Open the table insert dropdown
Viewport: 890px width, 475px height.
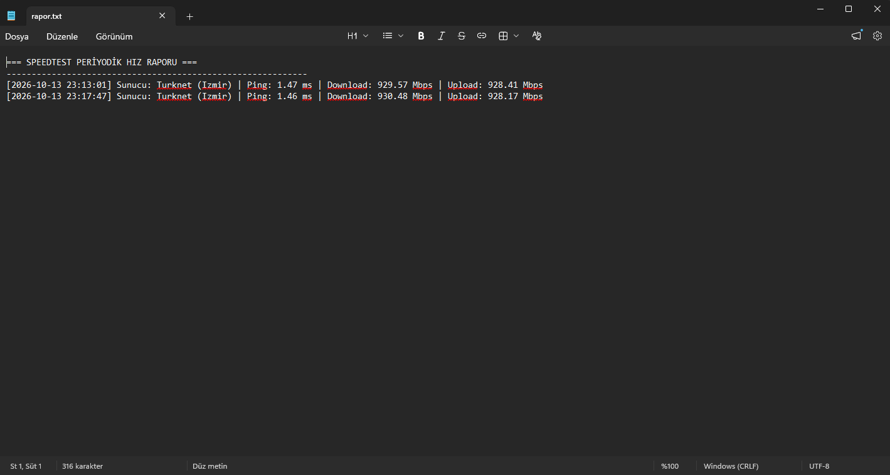click(x=509, y=36)
